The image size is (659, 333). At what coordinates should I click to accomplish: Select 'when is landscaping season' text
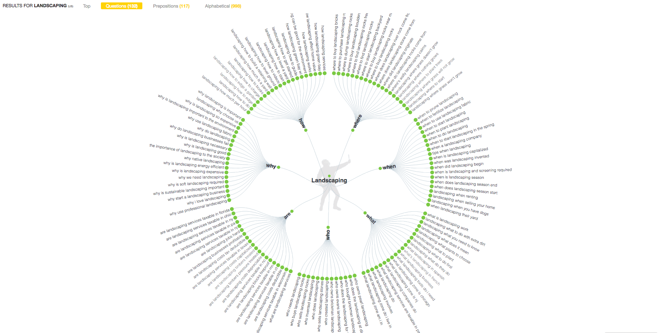pyautogui.click(x=459, y=177)
